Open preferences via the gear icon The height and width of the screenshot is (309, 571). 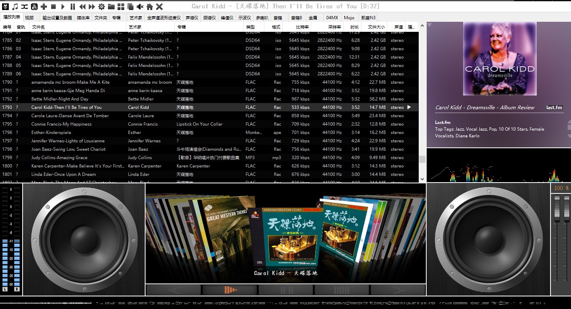[x=101, y=6]
